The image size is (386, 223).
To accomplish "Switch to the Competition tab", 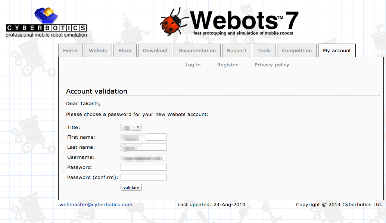I will pyautogui.click(x=297, y=50).
